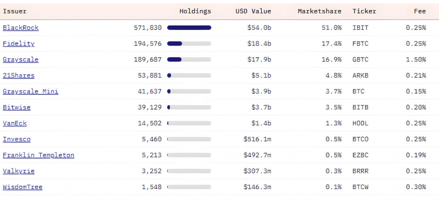Click the Fee column header
The width and height of the screenshot is (439, 199).
click(x=420, y=11)
